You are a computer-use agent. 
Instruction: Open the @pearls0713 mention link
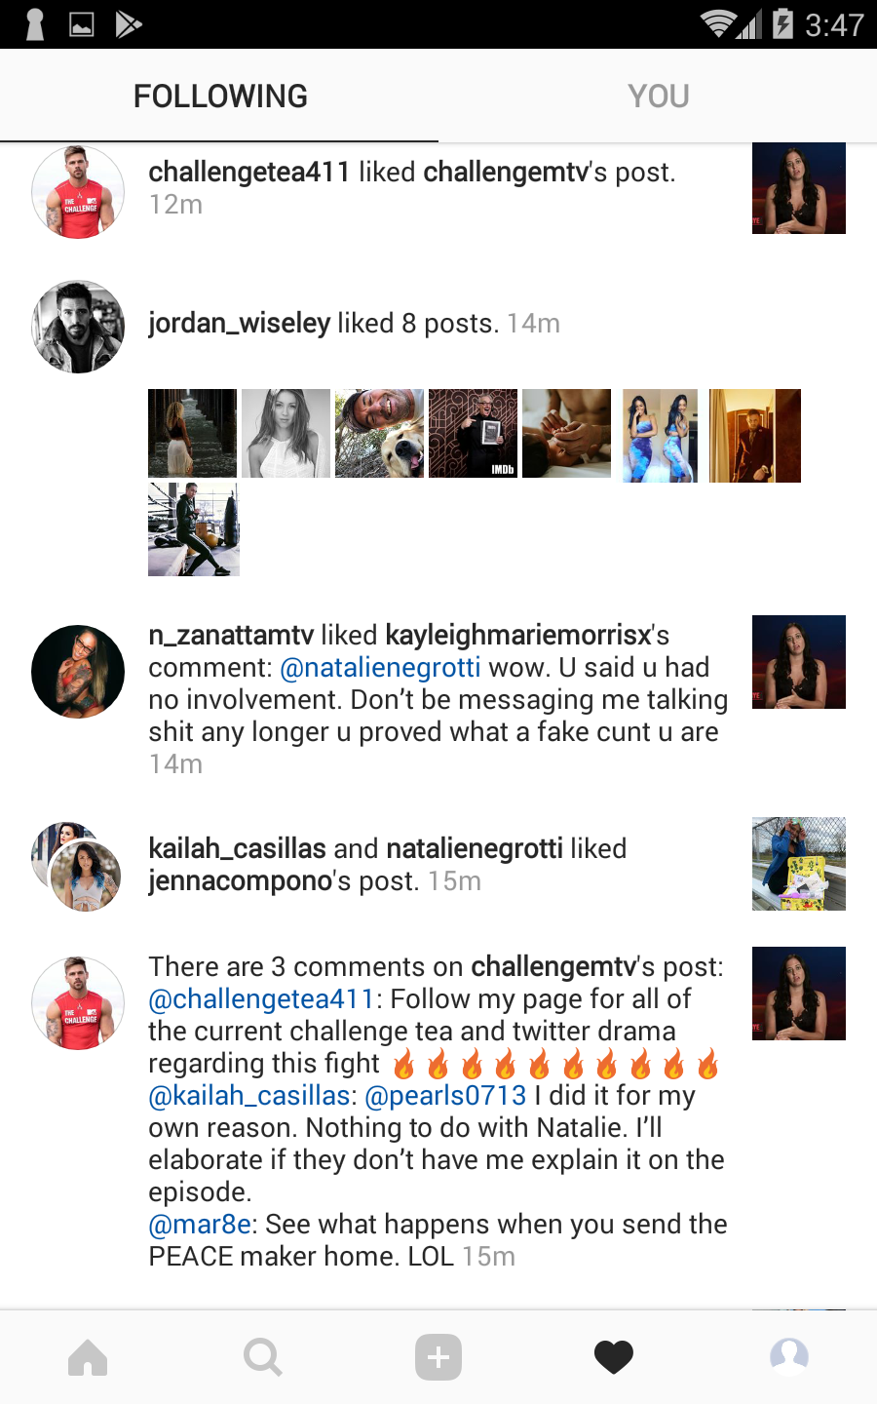tap(445, 1096)
